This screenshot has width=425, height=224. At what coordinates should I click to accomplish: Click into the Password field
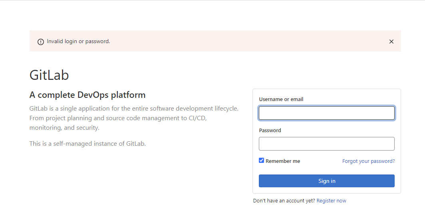(x=327, y=144)
